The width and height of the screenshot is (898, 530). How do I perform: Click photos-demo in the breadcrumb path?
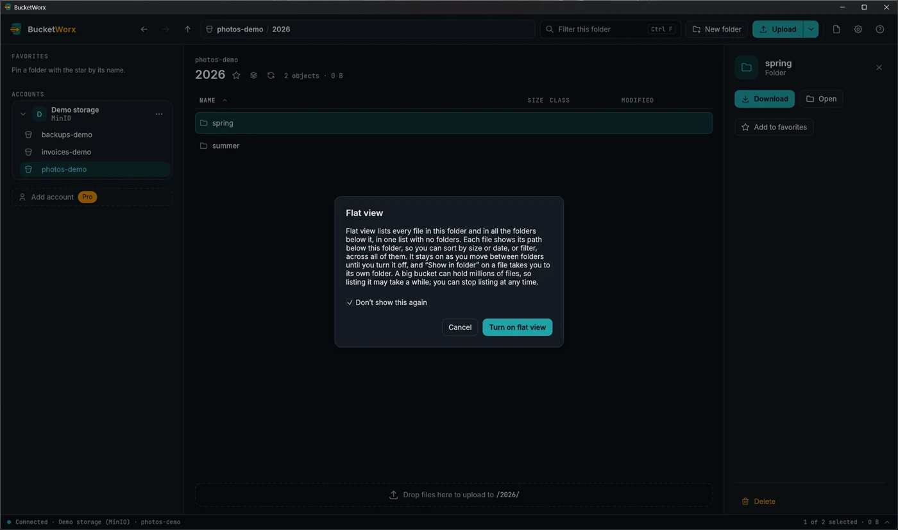(x=240, y=29)
